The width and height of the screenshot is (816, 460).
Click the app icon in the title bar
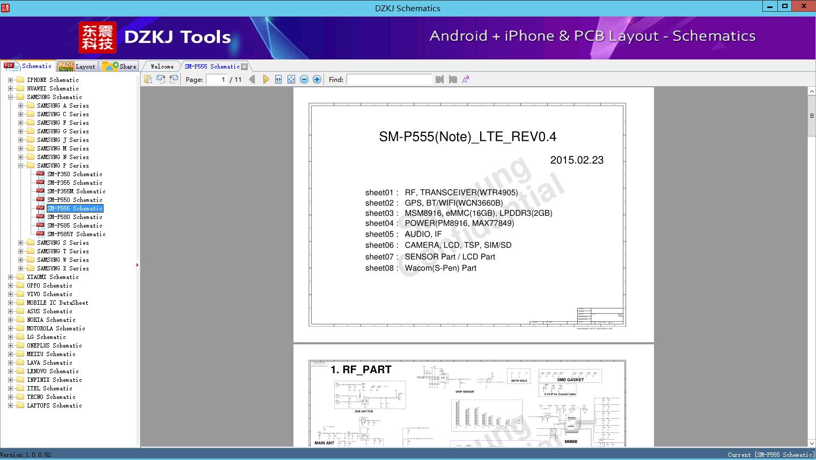[5, 7]
